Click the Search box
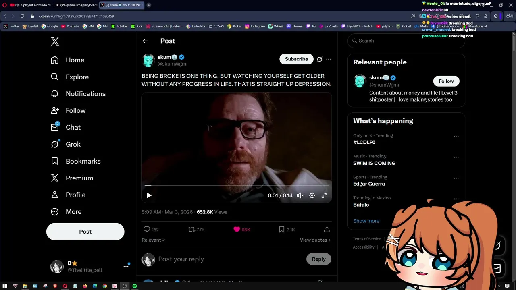Image resolution: width=516 pixels, height=290 pixels. [x=406, y=41]
